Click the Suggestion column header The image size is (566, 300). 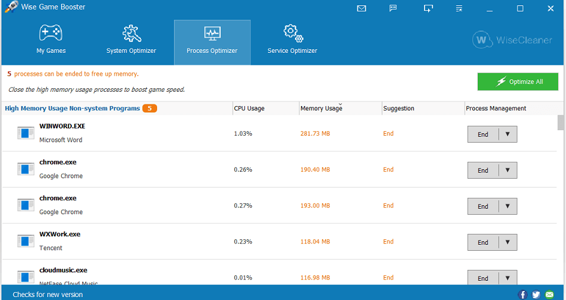423,109
